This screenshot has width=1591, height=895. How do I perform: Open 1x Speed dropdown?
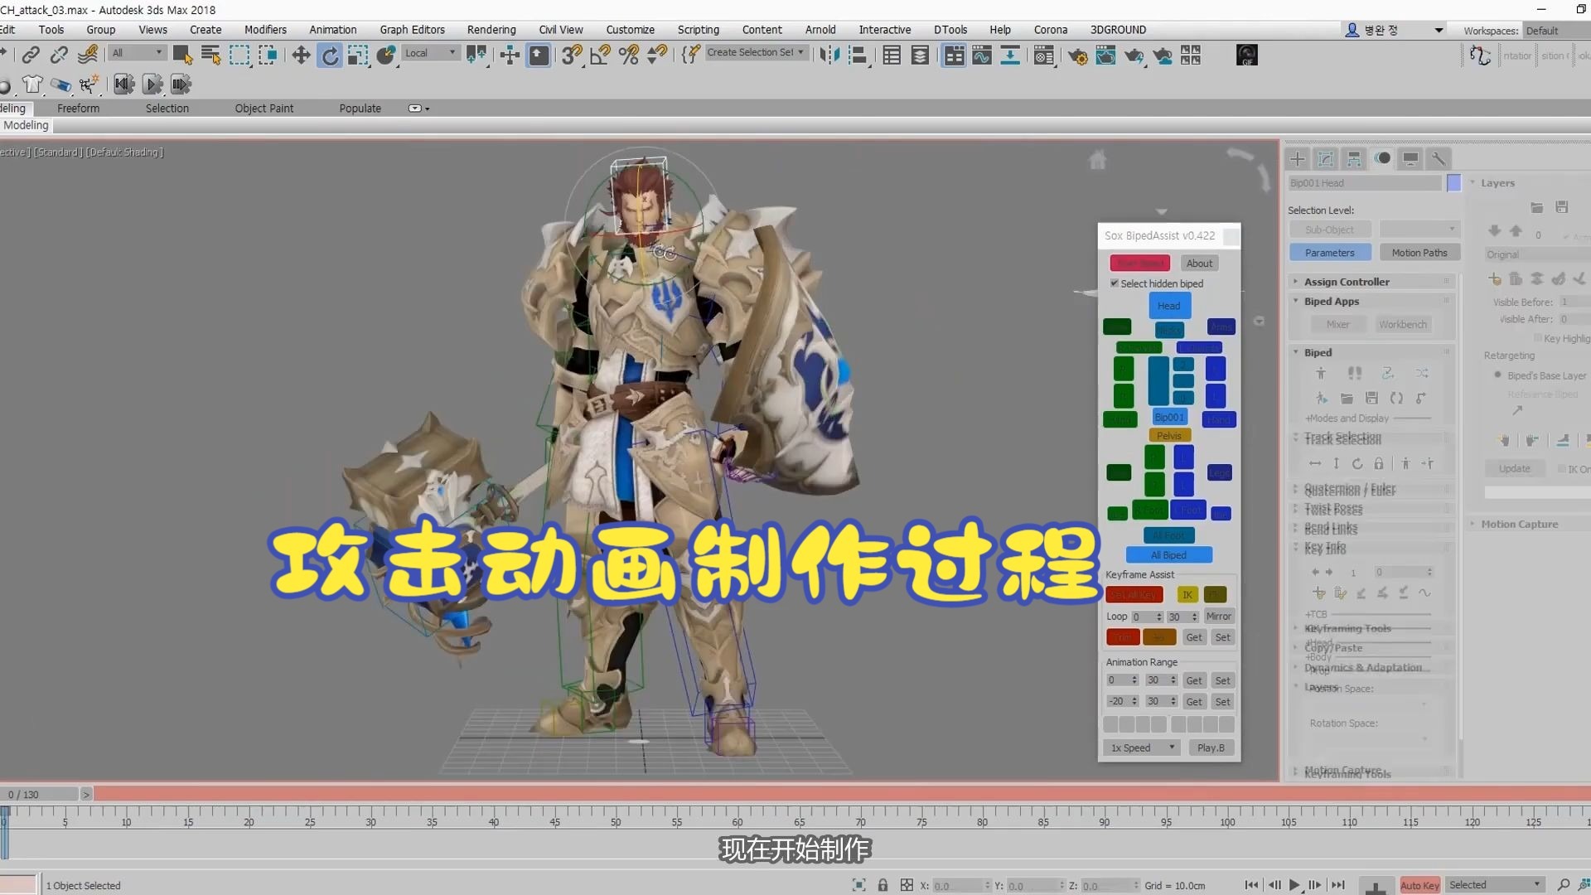pos(1143,747)
